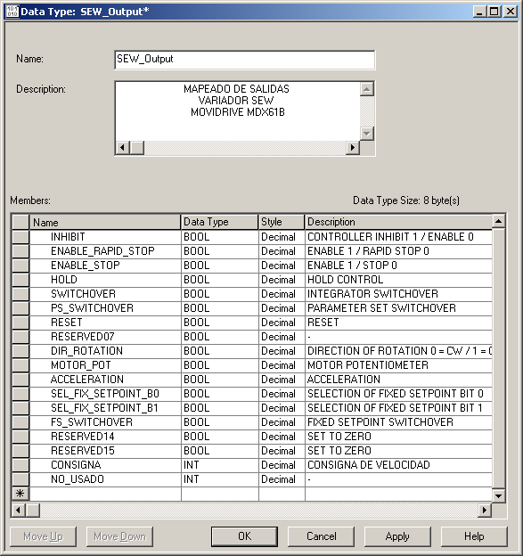Click the Description box scroll right arrow
The height and width of the screenshot is (556, 523).
353,147
